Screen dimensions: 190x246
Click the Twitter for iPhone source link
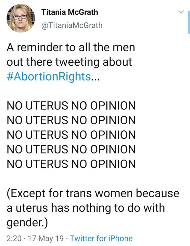pos(101,238)
